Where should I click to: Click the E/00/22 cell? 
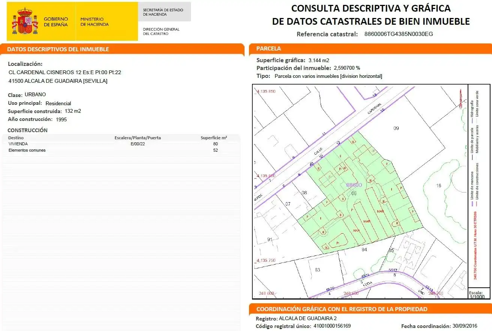click(x=138, y=144)
